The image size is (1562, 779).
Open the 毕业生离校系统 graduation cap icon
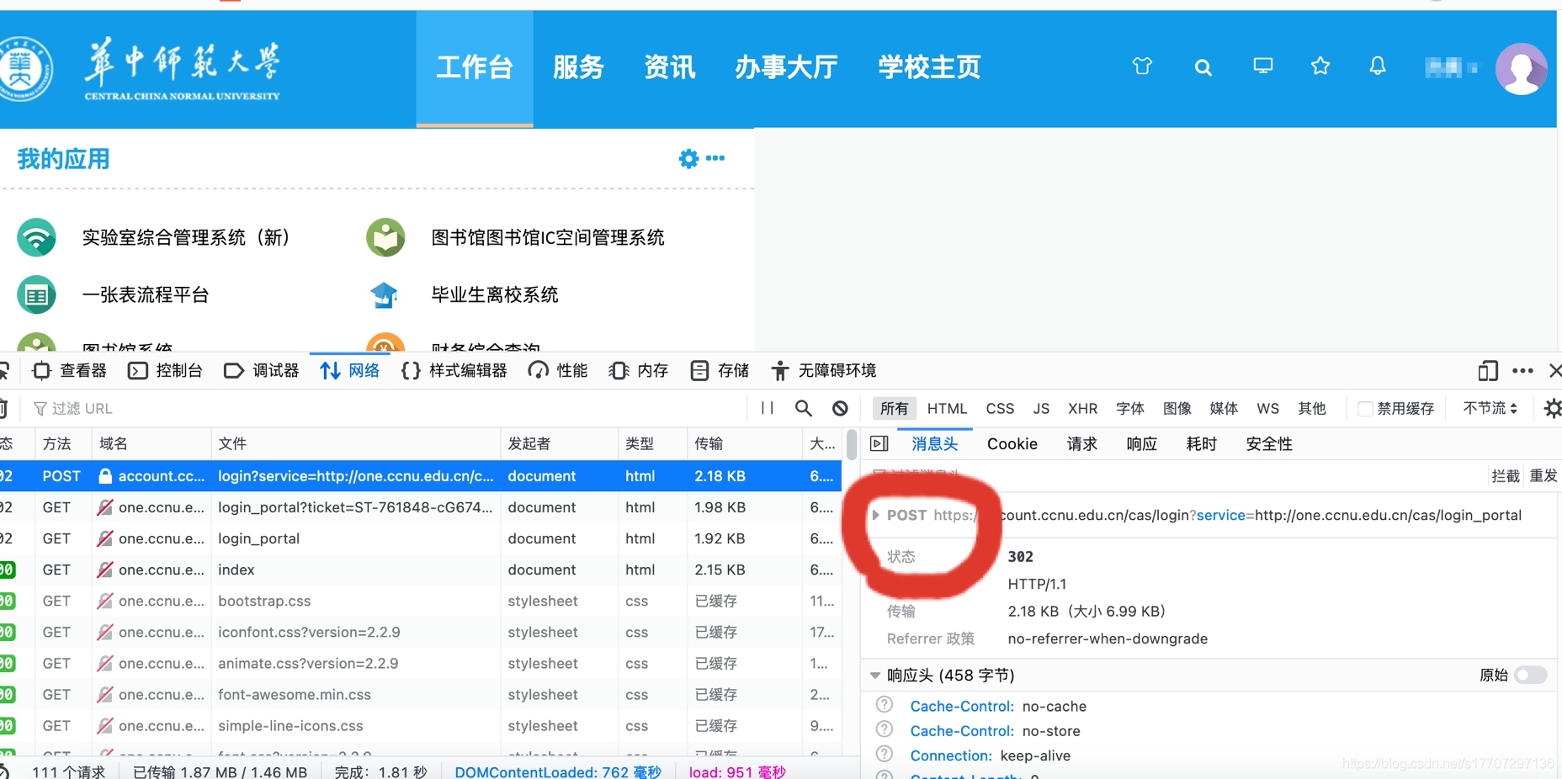tap(385, 295)
